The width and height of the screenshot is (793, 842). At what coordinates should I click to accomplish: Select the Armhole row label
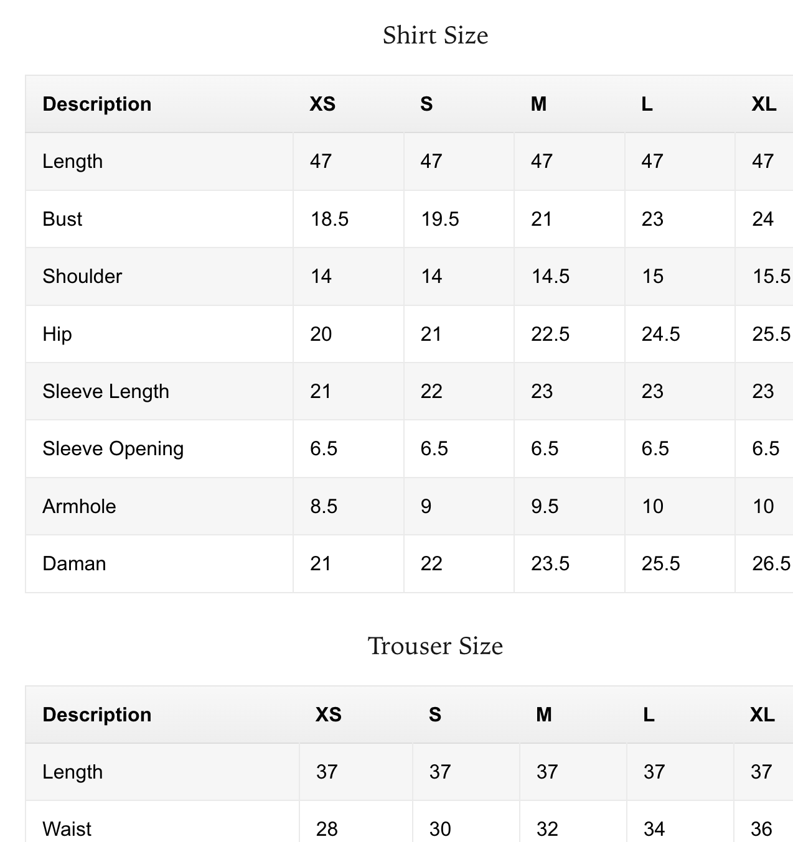79,506
